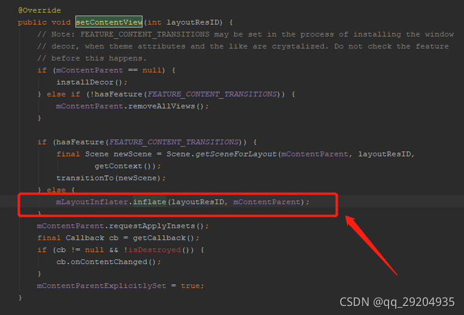The width and height of the screenshot is (464, 315).
Task: Click the comment 'before this happens.'
Action: click(92, 58)
